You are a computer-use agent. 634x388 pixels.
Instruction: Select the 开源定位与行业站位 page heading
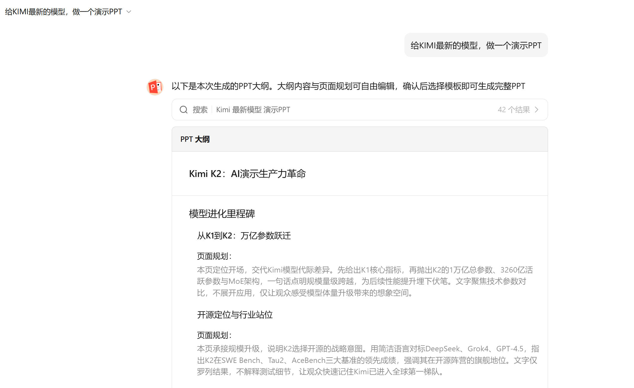pyautogui.click(x=235, y=315)
